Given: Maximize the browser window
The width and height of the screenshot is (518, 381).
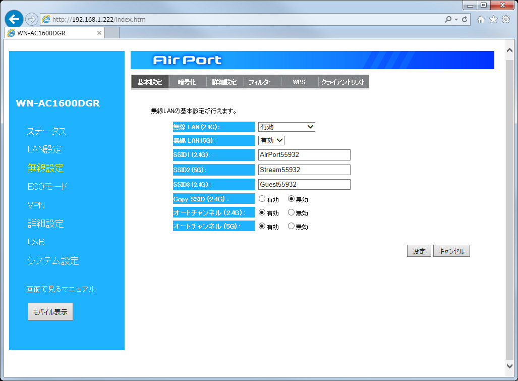Looking at the screenshot, I should [484, 5].
